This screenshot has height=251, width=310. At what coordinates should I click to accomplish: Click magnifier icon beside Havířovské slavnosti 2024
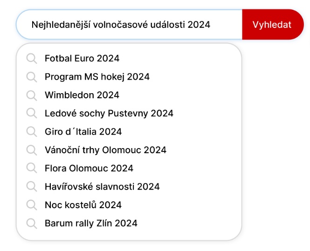tap(32, 187)
